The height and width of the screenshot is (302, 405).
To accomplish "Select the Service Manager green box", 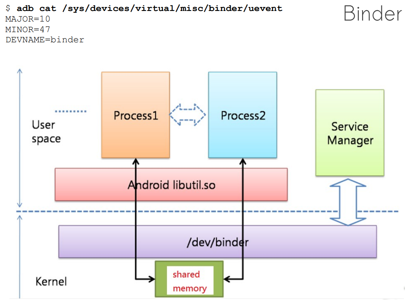I will (x=349, y=132).
